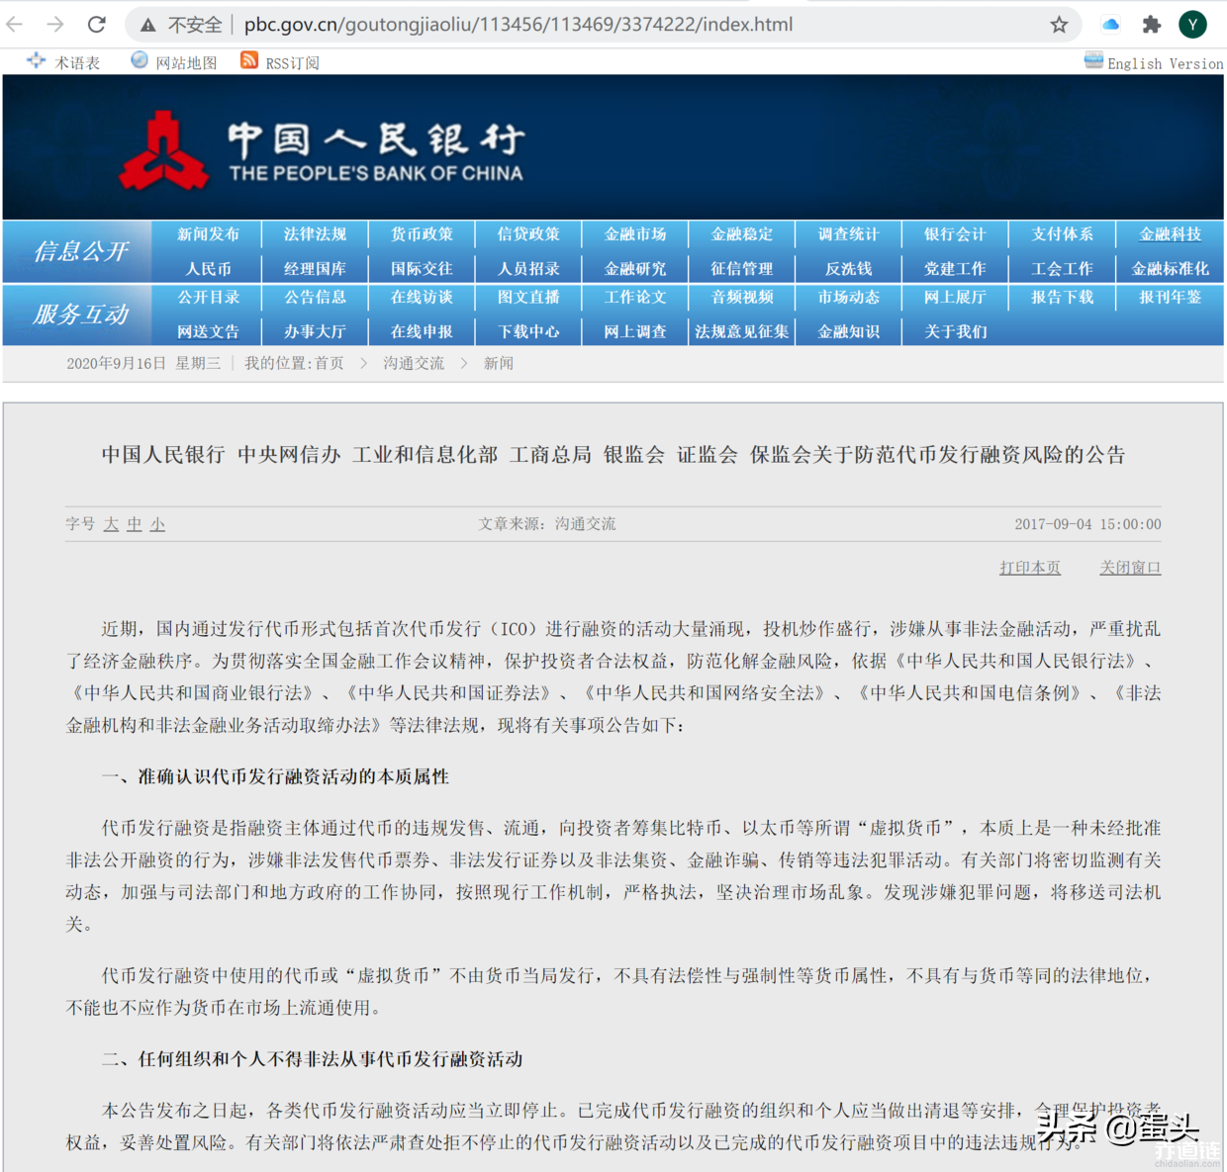Open 关于我们 menu item
1227x1172 pixels.
click(955, 332)
